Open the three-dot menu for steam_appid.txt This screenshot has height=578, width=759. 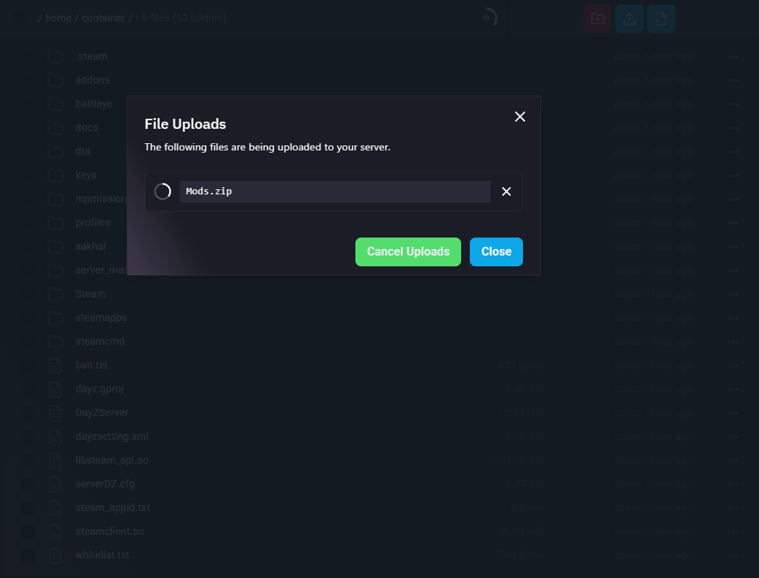coord(733,507)
